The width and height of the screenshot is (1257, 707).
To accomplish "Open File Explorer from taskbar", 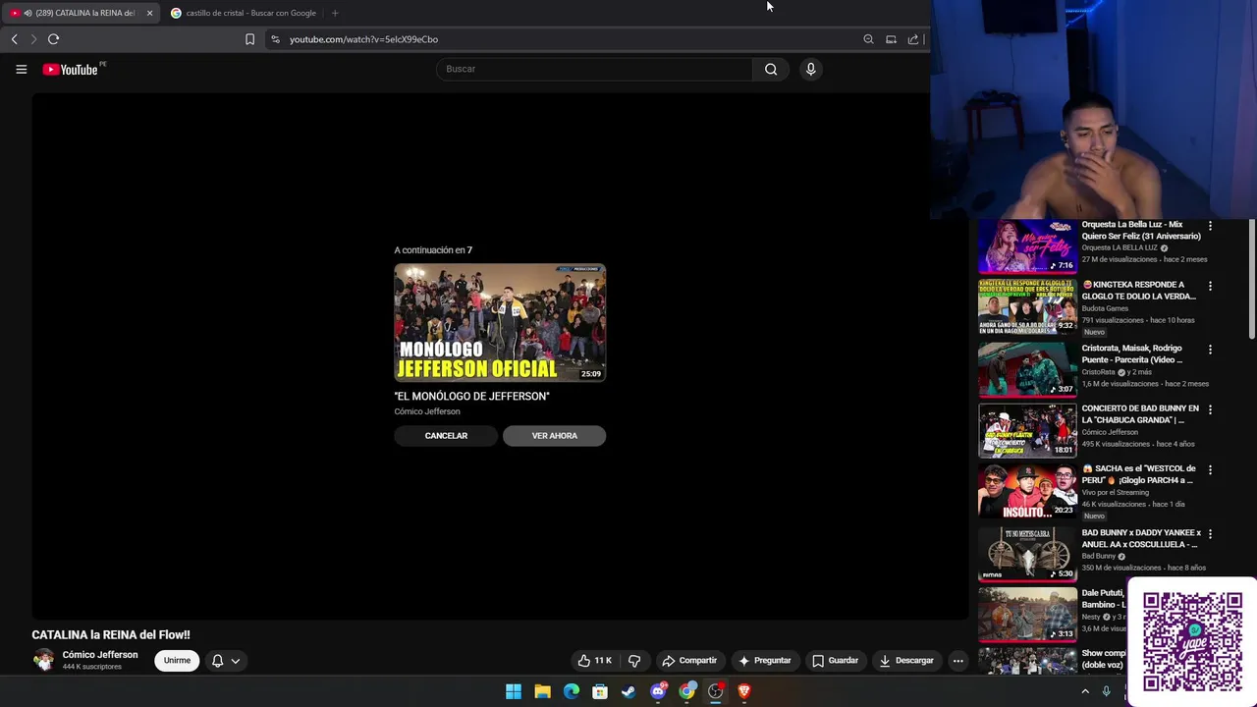I will 542,691.
